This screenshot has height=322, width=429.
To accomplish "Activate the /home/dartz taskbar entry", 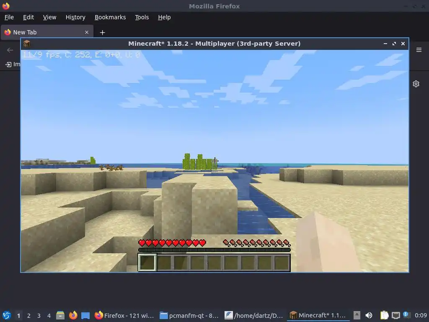I will click(254, 315).
